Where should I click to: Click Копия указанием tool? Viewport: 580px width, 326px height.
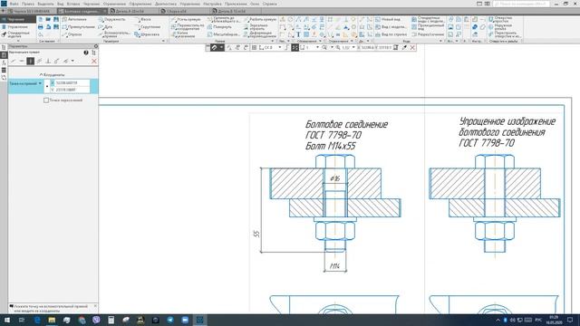(x=183, y=34)
